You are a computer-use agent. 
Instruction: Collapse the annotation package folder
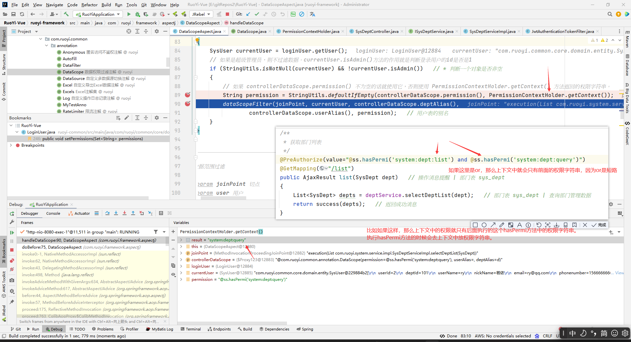coord(47,45)
